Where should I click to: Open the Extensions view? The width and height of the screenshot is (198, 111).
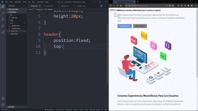coord(3,32)
